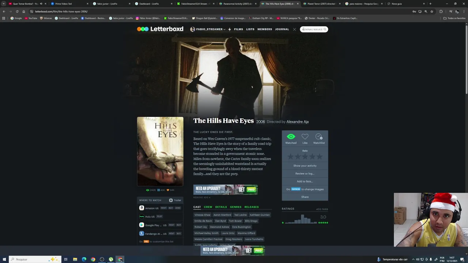Click the 34K likes count

170,190
